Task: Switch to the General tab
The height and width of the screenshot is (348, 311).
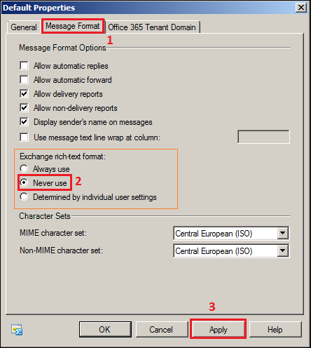Action: pos(24,27)
